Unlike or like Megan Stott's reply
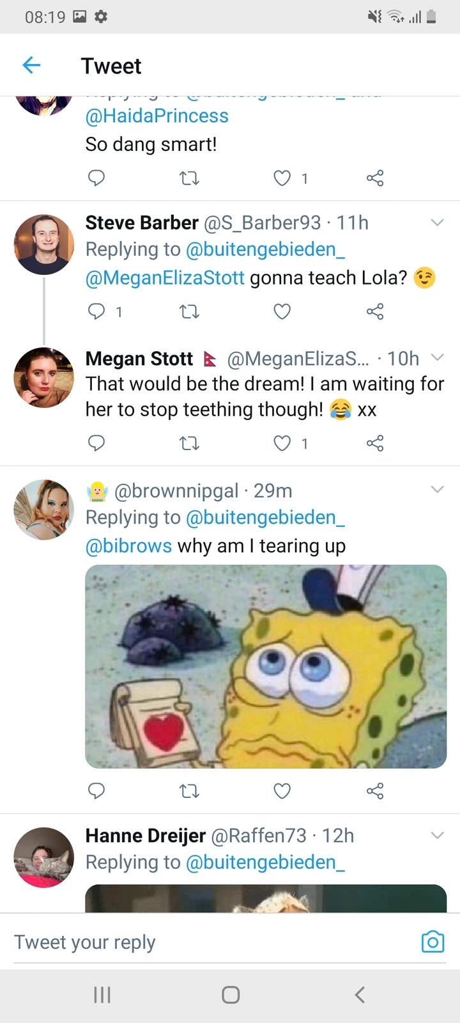Image resolution: width=460 pixels, height=1023 pixels. pos(282,443)
